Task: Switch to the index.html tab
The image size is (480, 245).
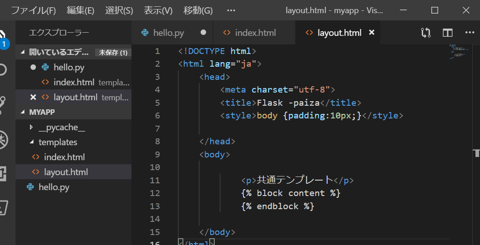Action: pos(255,33)
